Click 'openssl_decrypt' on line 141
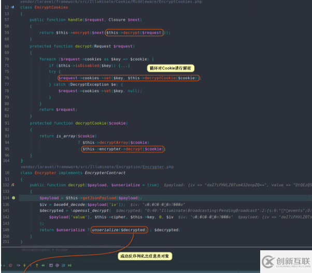This screenshot has height=273, width=312. point(90,210)
